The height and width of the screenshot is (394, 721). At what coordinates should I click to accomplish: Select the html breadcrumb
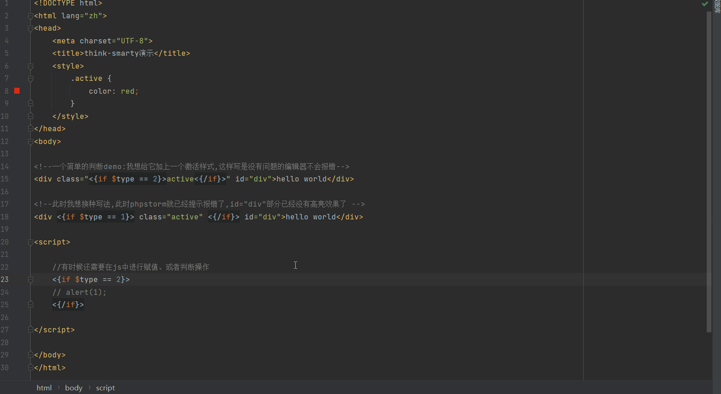44,388
